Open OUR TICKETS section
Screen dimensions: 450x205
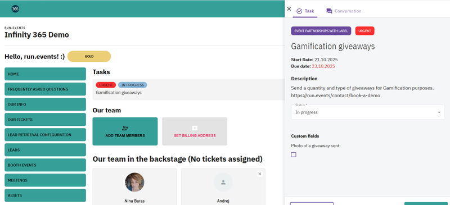pyautogui.click(x=46, y=120)
